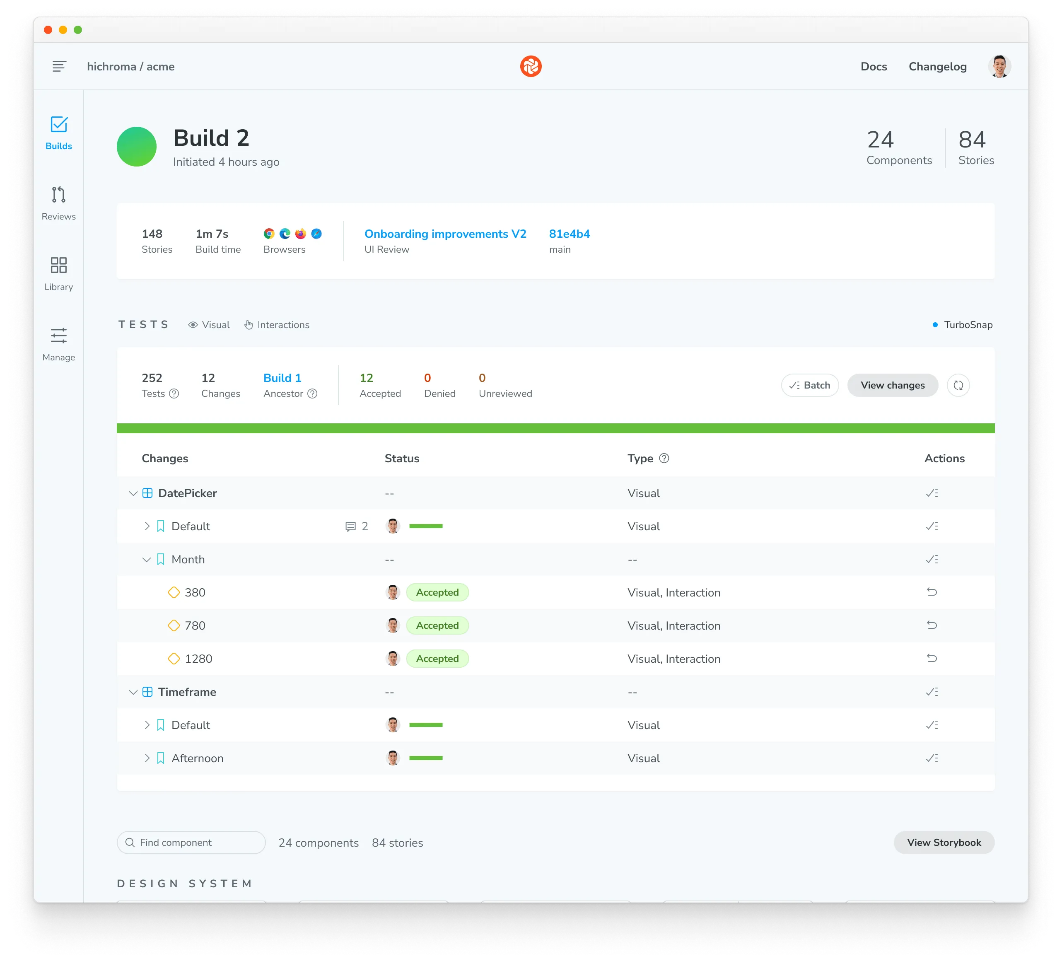The width and height of the screenshot is (1062, 961).
Task: Click the rerun tests refresh icon
Action: tap(958, 385)
